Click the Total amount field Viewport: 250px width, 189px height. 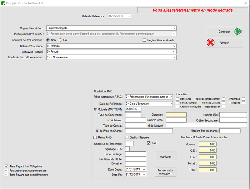[x=208, y=170]
